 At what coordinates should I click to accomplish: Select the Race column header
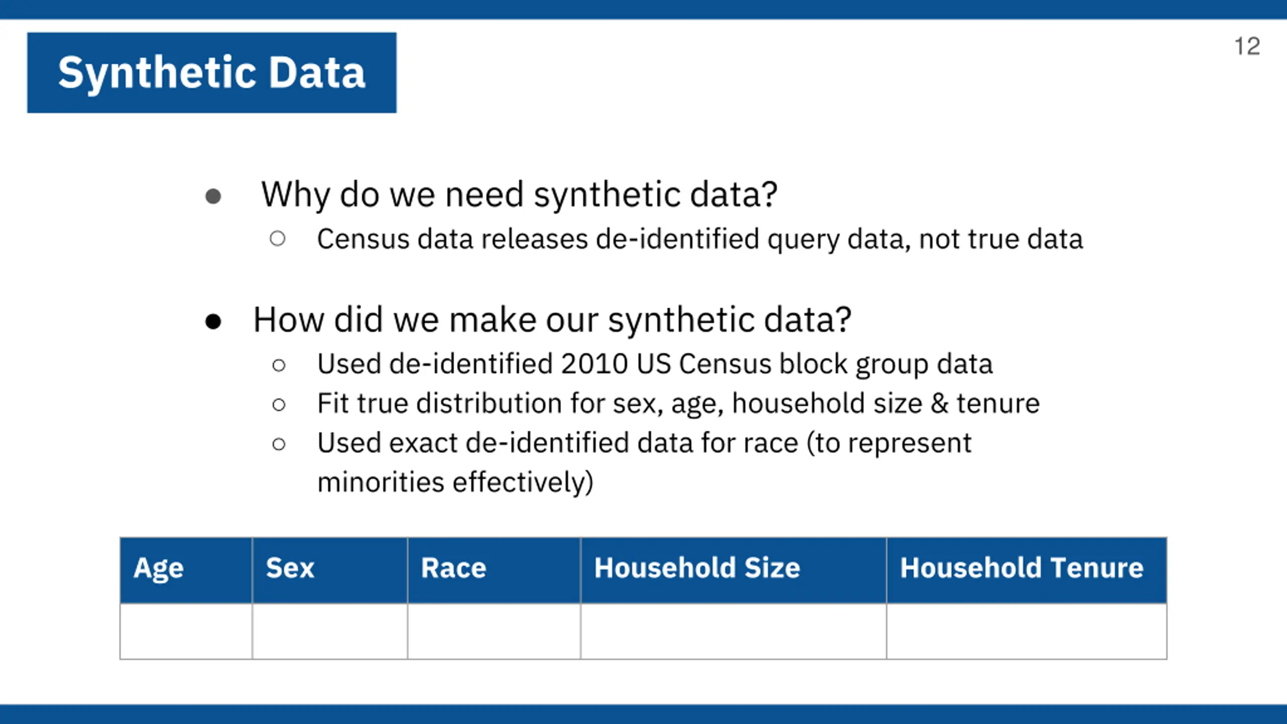click(x=494, y=570)
